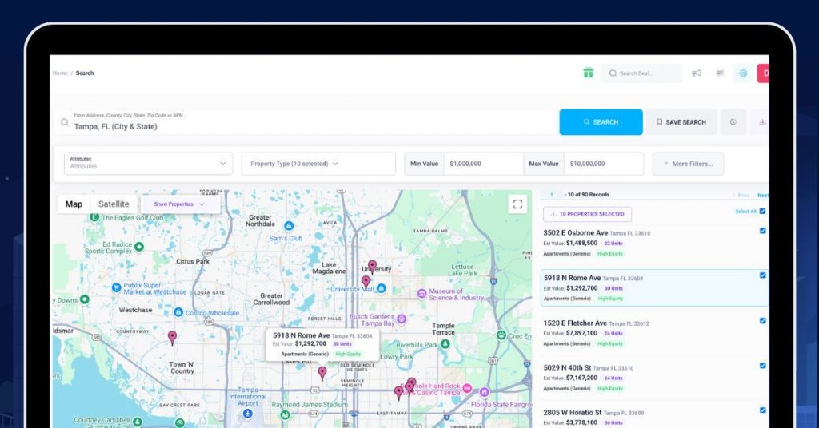Screen dimensions: 819x428
Task: Click the Publix Super Market marker
Action: tap(117, 287)
